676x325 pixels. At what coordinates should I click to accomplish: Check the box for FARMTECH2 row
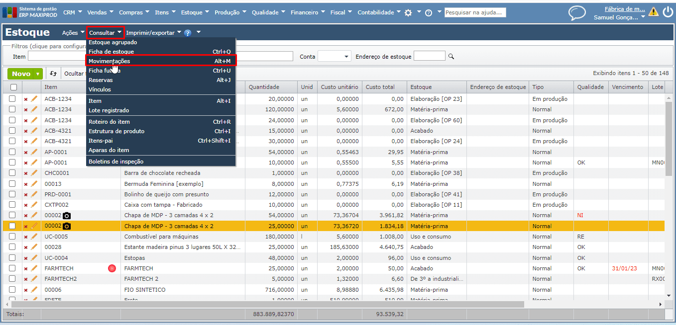[x=12, y=279]
